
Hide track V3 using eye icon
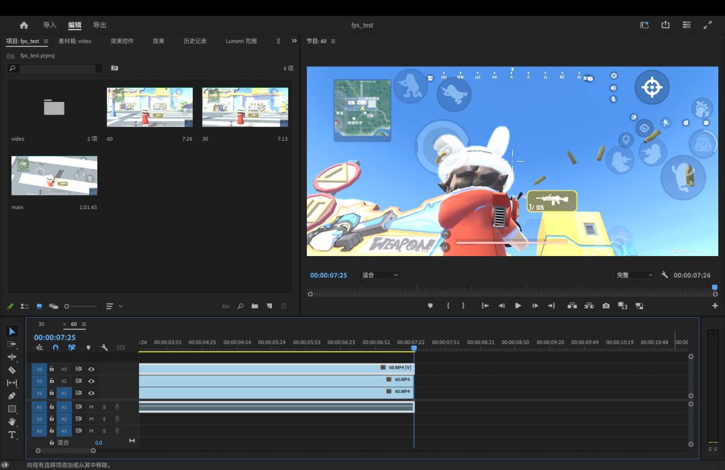point(91,369)
